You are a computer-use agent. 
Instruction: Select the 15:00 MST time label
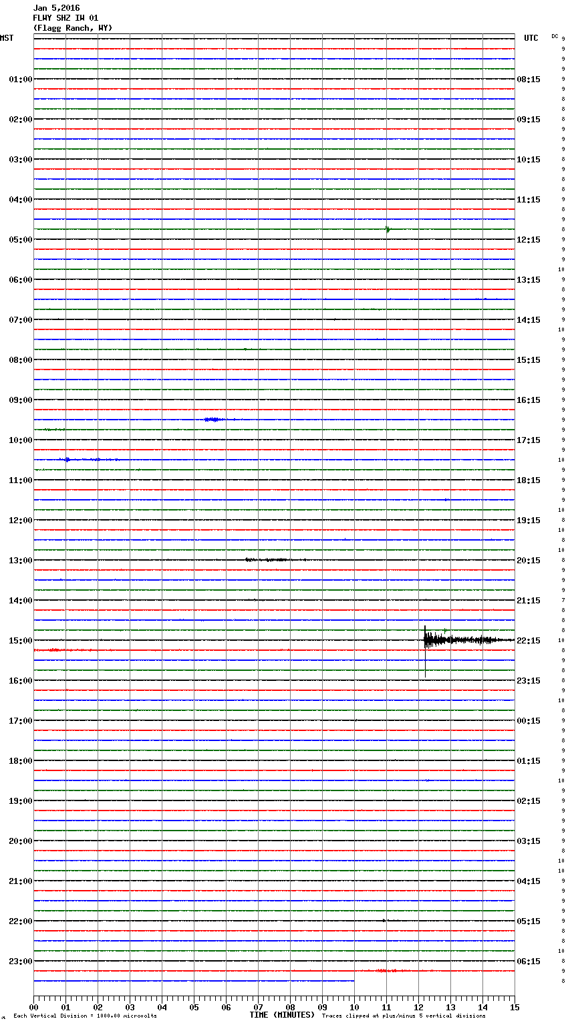pyautogui.click(x=21, y=641)
